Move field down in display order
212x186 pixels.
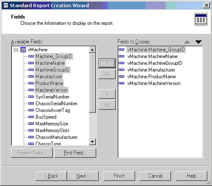199,42
